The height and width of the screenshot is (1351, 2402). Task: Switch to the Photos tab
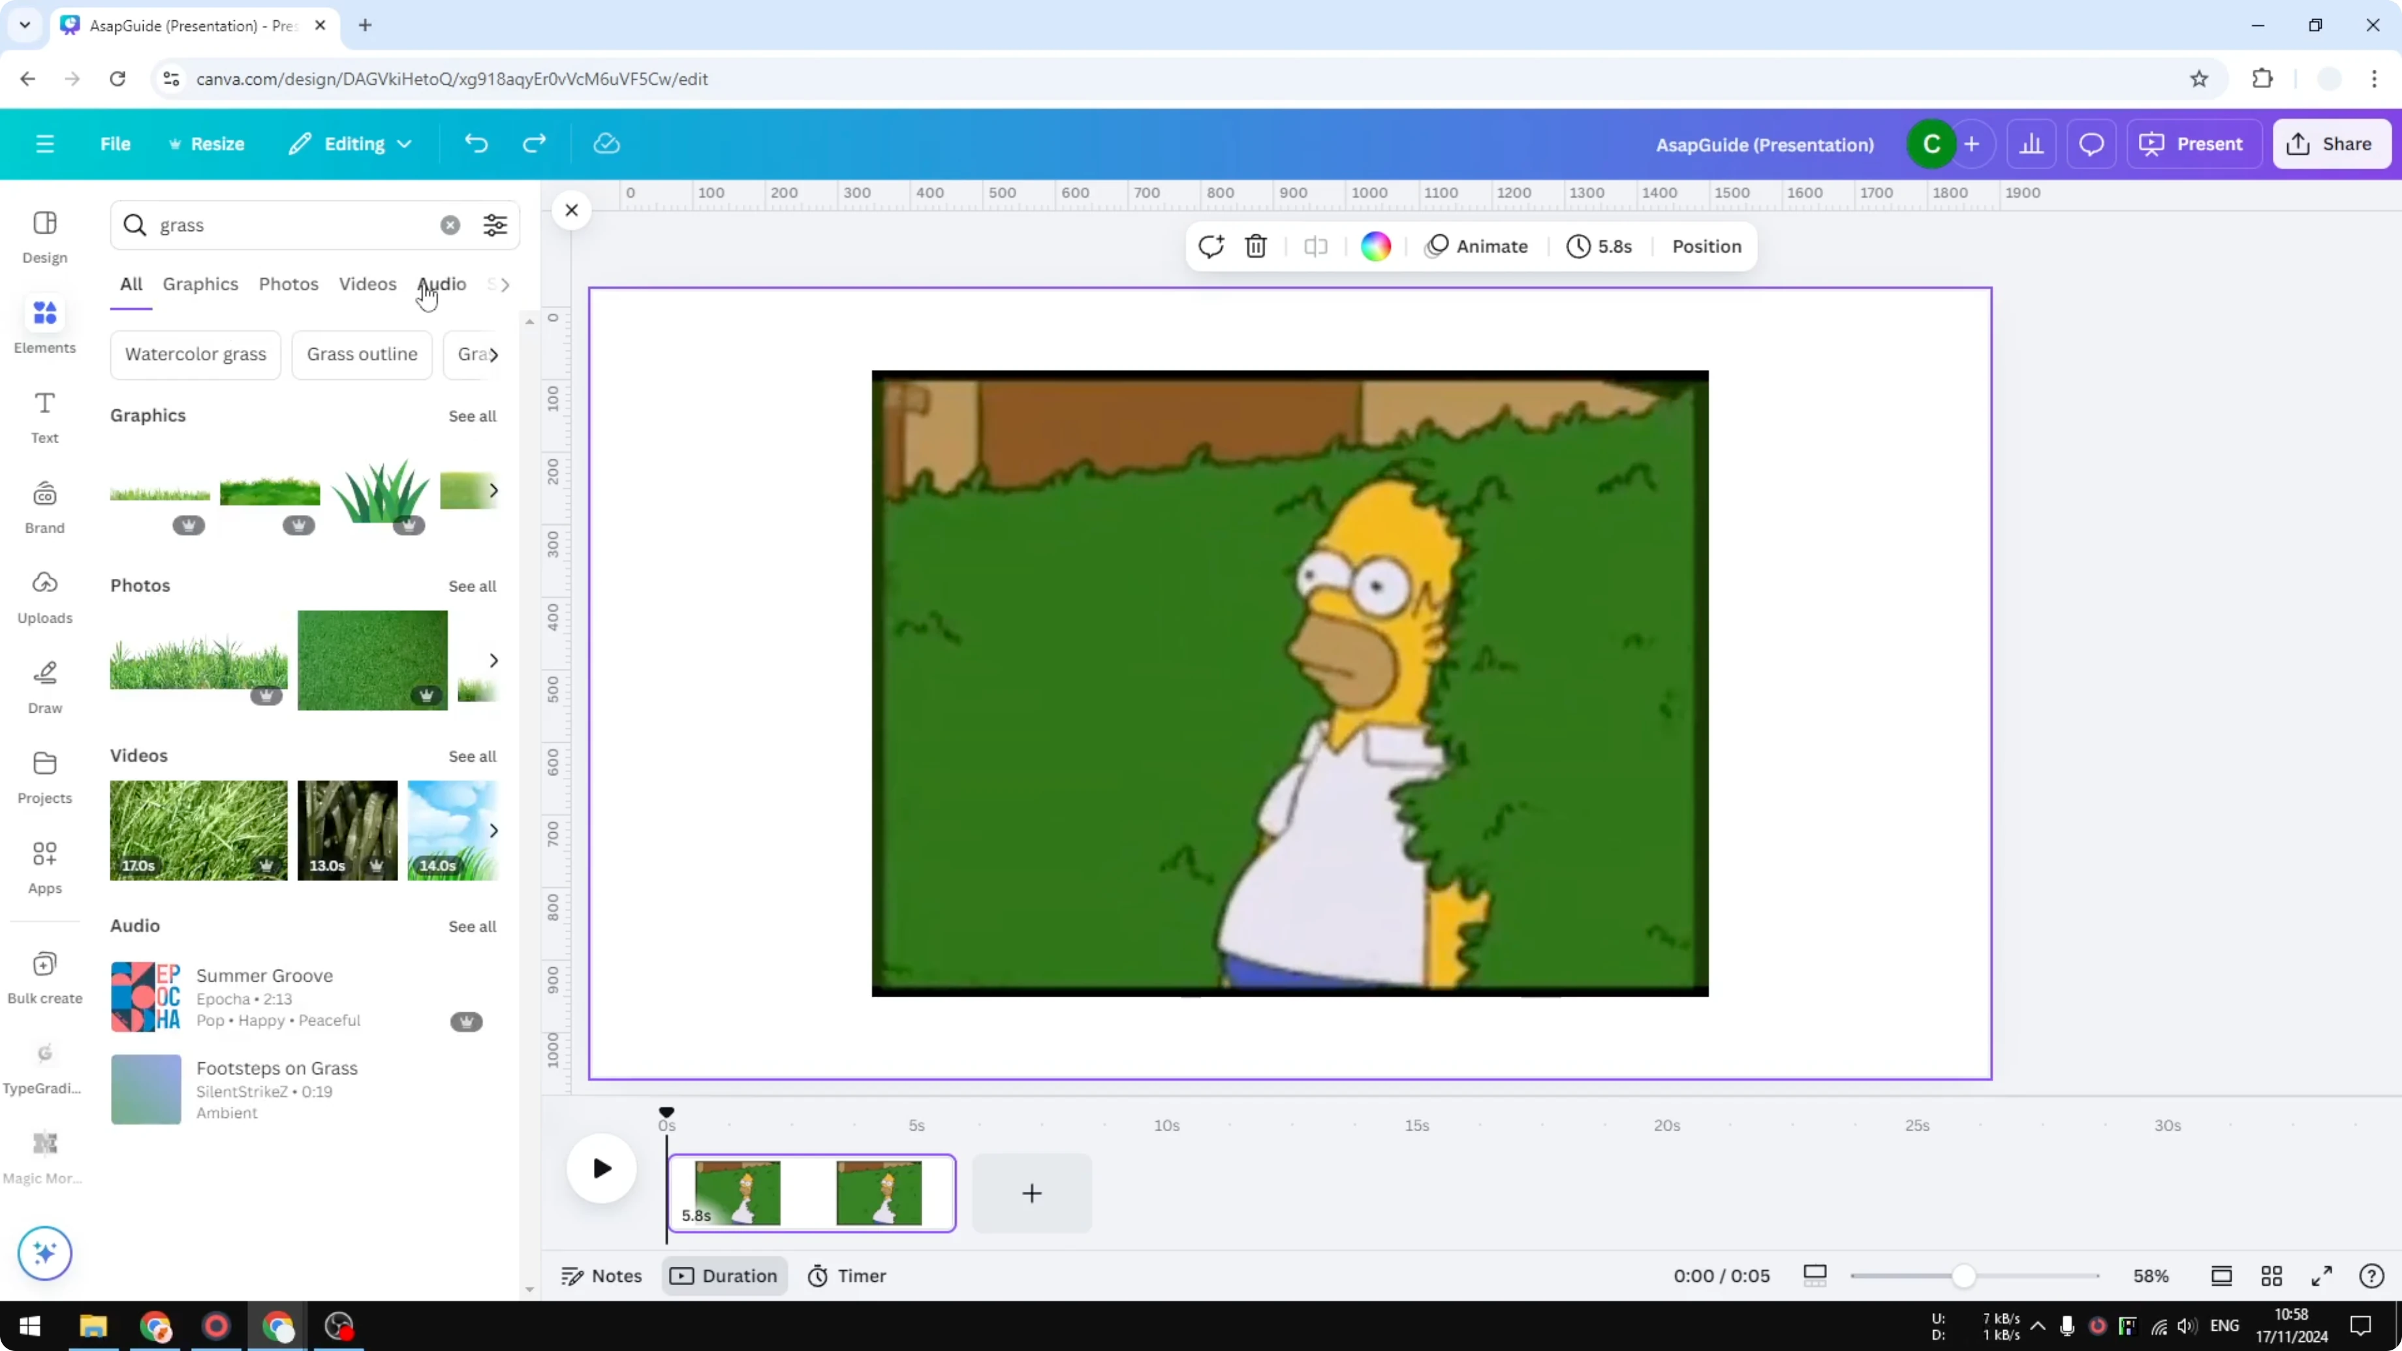point(288,285)
